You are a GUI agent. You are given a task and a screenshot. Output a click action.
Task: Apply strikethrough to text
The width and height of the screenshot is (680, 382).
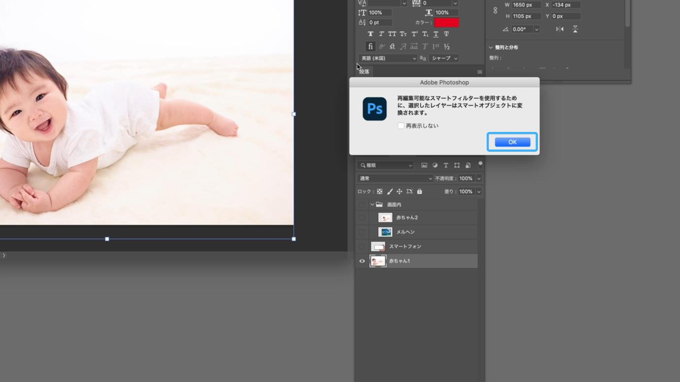click(446, 34)
